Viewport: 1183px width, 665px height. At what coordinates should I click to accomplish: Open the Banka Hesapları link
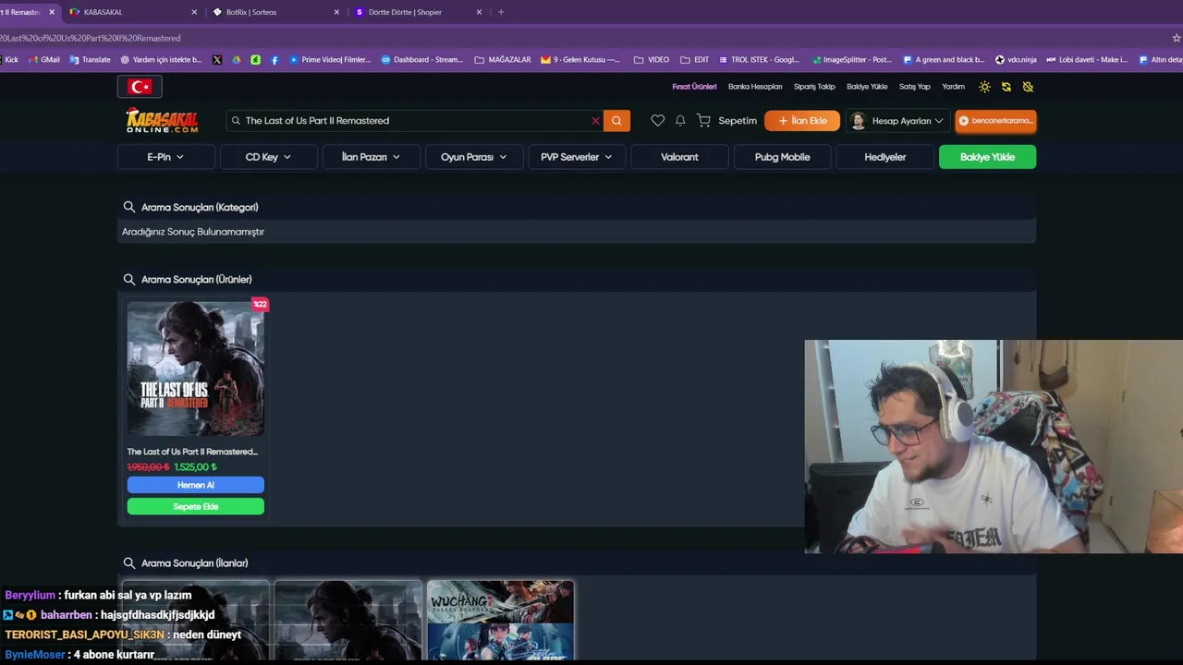pyautogui.click(x=755, y=87)
